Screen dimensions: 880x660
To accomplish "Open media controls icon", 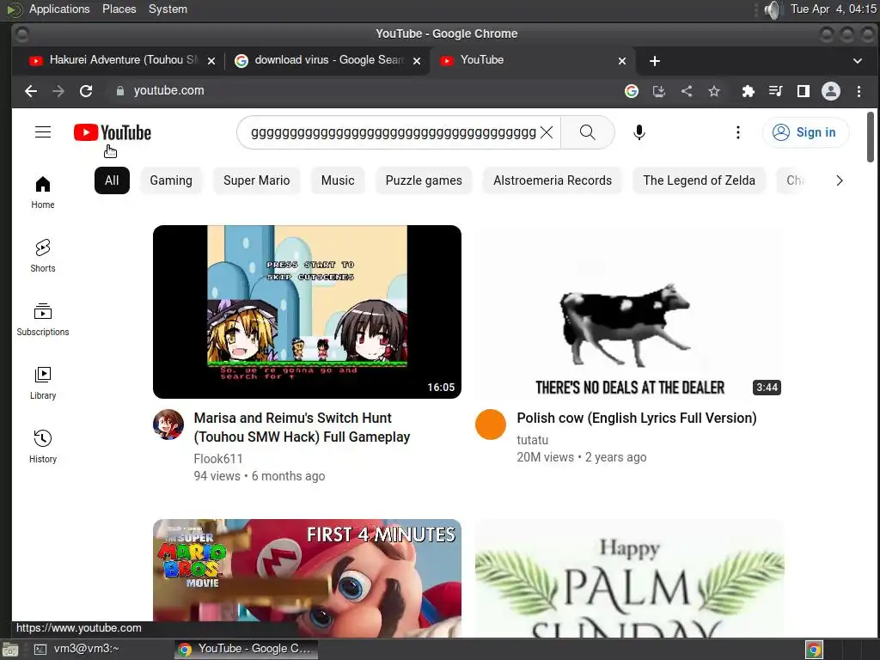I will (776, 91).
